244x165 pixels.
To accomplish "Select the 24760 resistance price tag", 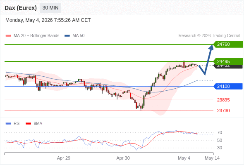I will tap(228, 45).
